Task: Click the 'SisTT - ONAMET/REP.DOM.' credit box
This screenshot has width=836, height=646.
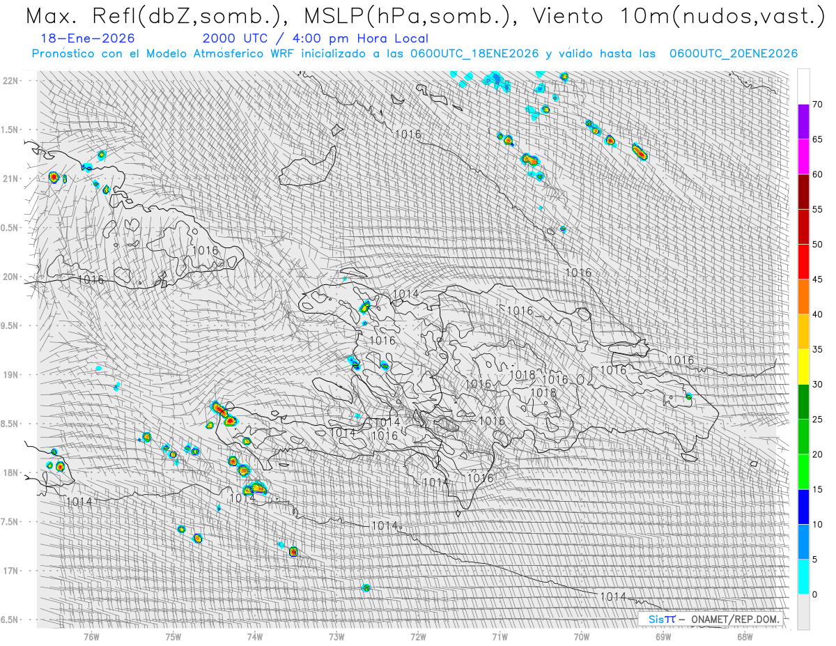Action: (711, 619)
